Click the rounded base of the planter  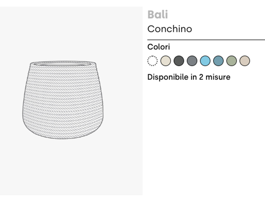pos(63,133)
